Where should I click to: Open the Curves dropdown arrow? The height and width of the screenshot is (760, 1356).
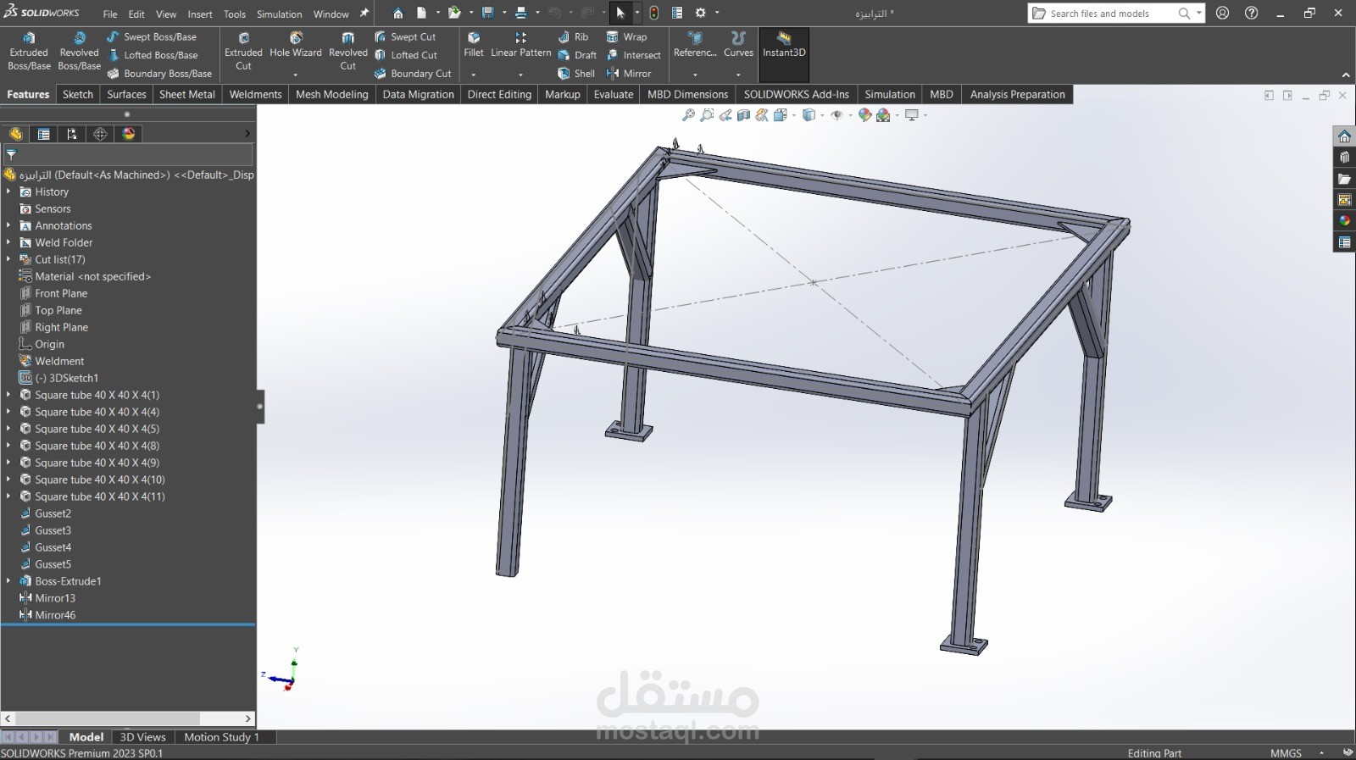[738, 75]
